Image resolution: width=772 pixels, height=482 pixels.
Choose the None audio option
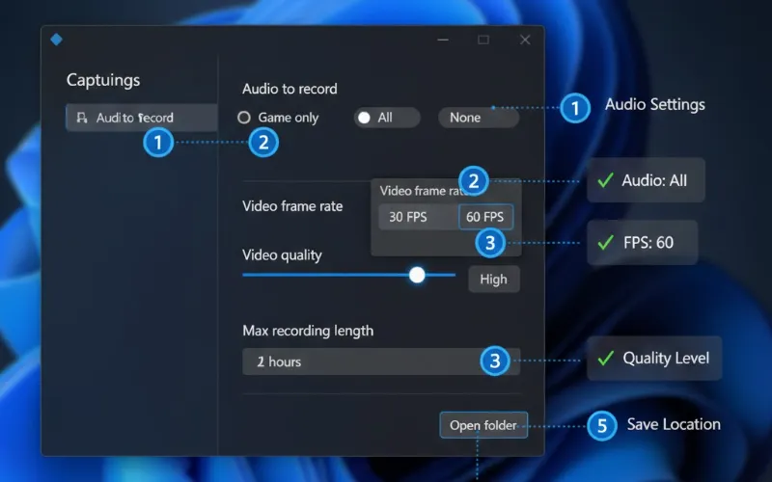click(479, 118)
